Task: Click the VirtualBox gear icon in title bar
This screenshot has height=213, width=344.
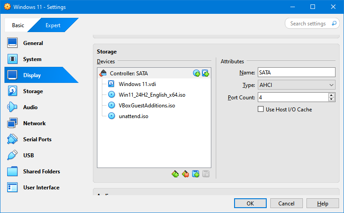Action: pos(7,7)
